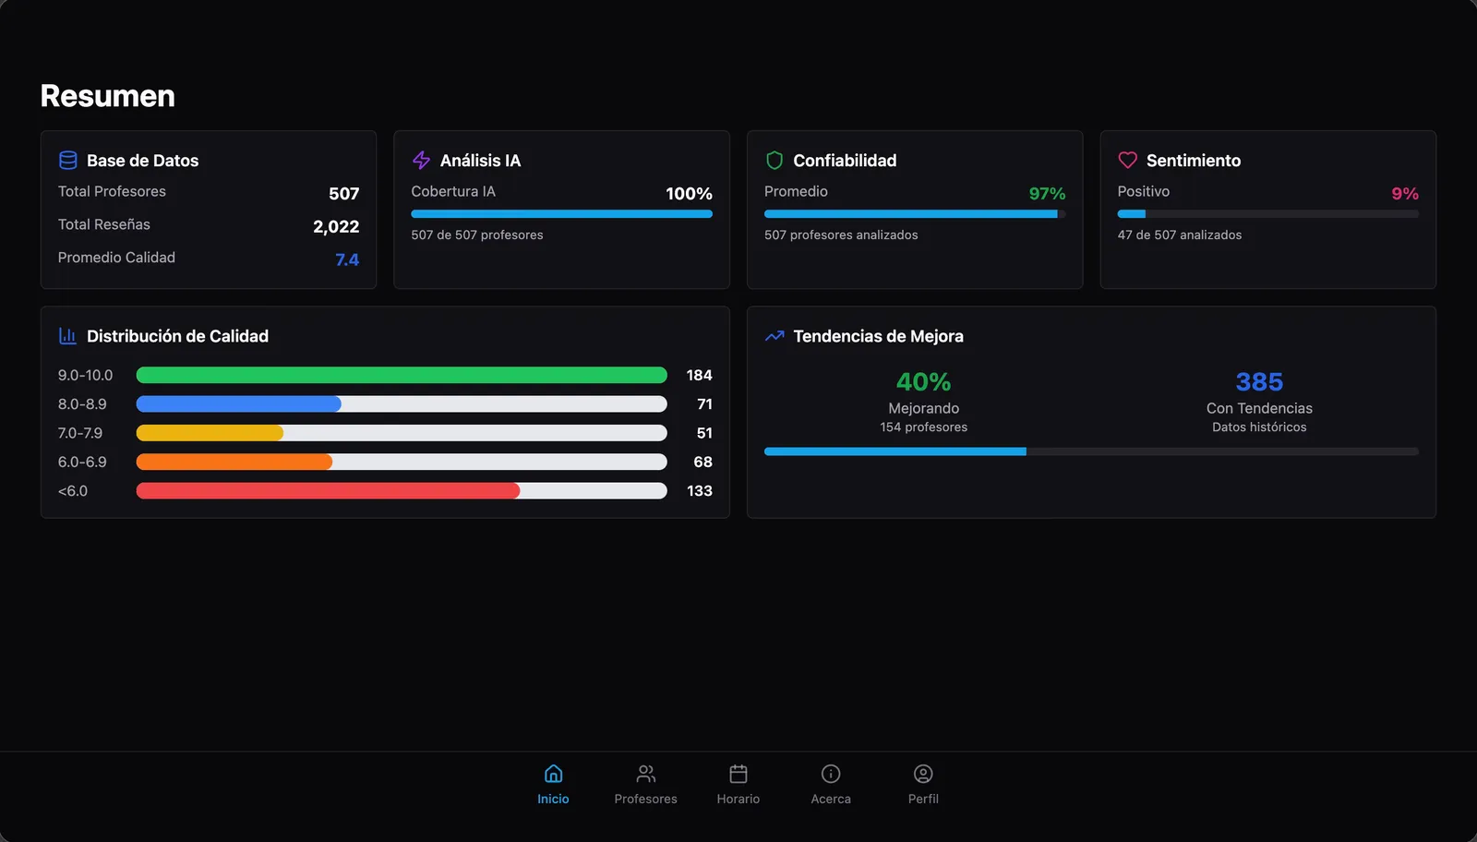Click the Resumen heading
Screen dimensions: 1477x842
point(107,96)
